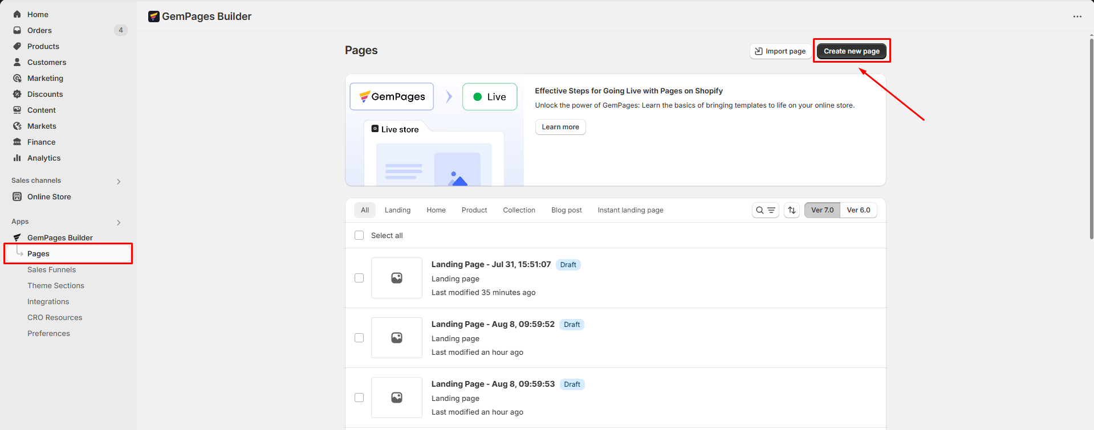Click the Learn more button
This screenshot has height=430, width=1094.
pyautogui.click(x=560, y=127)
